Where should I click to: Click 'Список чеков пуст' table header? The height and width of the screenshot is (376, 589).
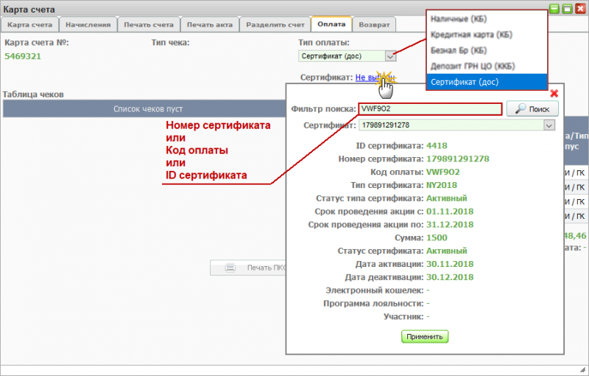148,109
